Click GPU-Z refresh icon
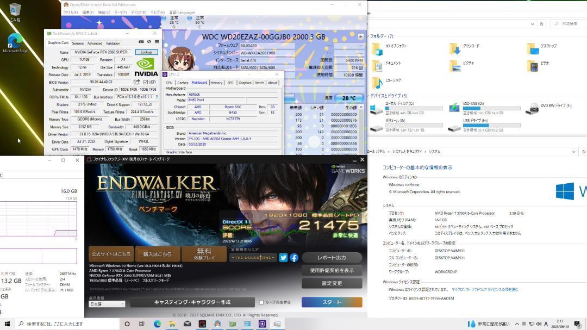The height and width of the screenshot is (330, 587). [x=149, y=42]
